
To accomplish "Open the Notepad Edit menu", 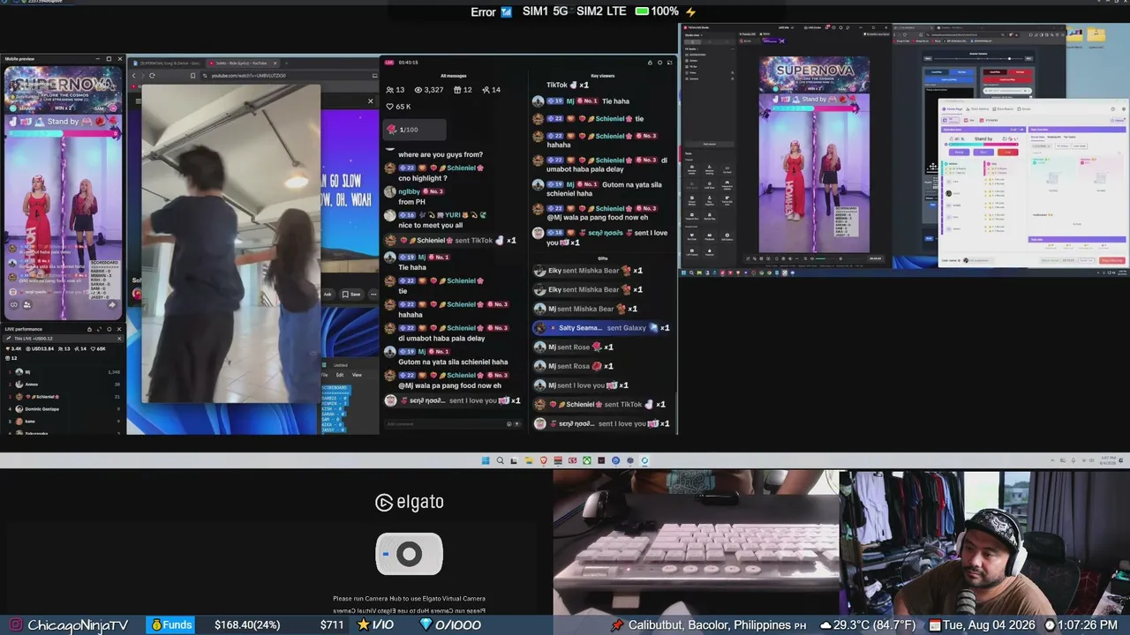I will pyautogui.click(x=339, y=375).
